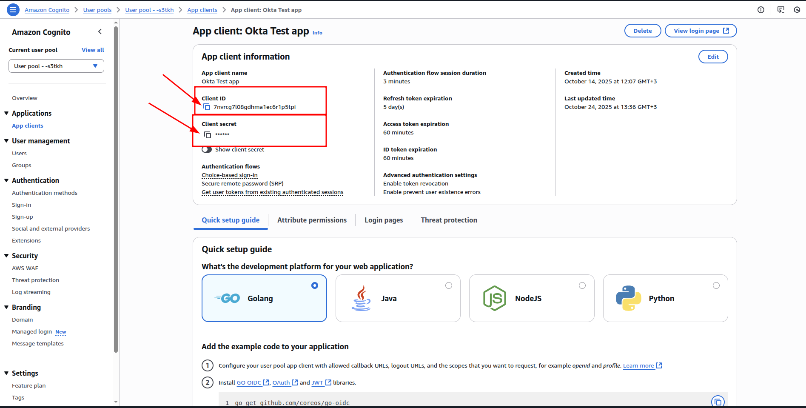This screenshot has width=806, height=408.
Task: Open Overview in sidebar
Action: coord(25,98)
